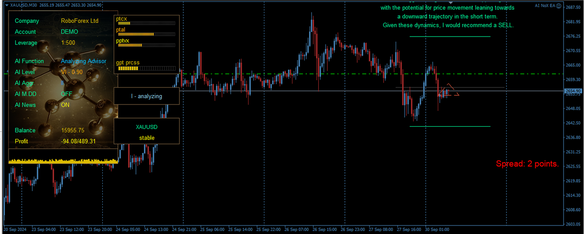Click the gpt prcss progress bar
The height and width of the screenshot is (234, 584).
(146, 68)
